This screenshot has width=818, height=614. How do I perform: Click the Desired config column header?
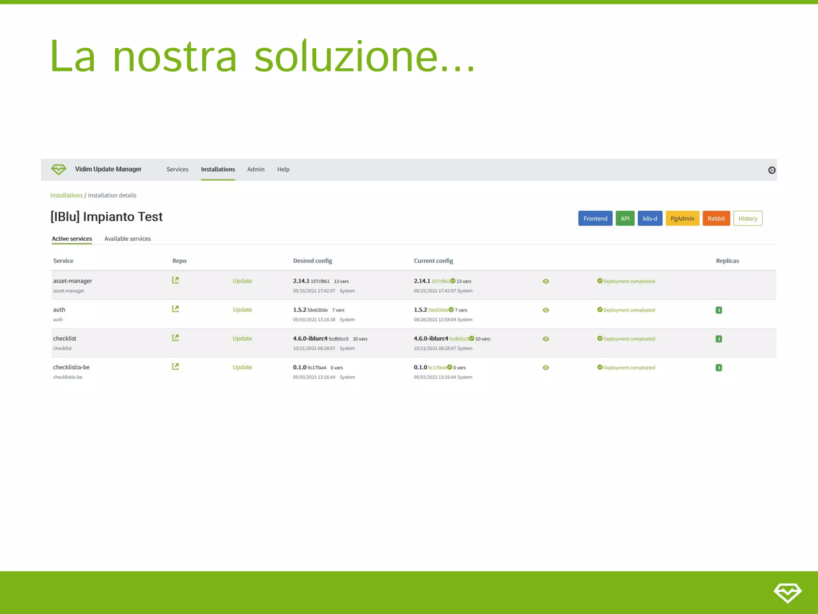(x=312, y=261)
